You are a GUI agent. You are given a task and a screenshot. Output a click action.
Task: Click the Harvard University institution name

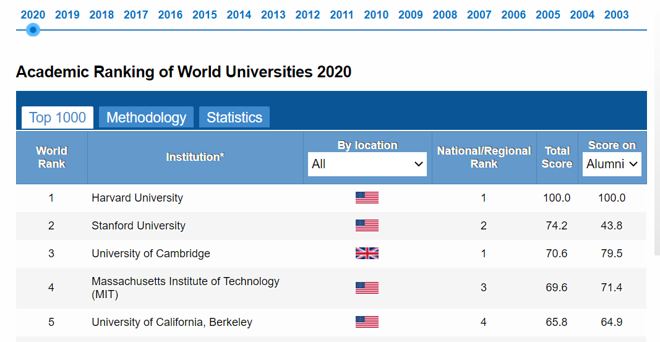pyautogui.click(x=137, y=198)
